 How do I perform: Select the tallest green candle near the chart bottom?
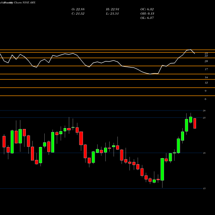tap(162, 169)
